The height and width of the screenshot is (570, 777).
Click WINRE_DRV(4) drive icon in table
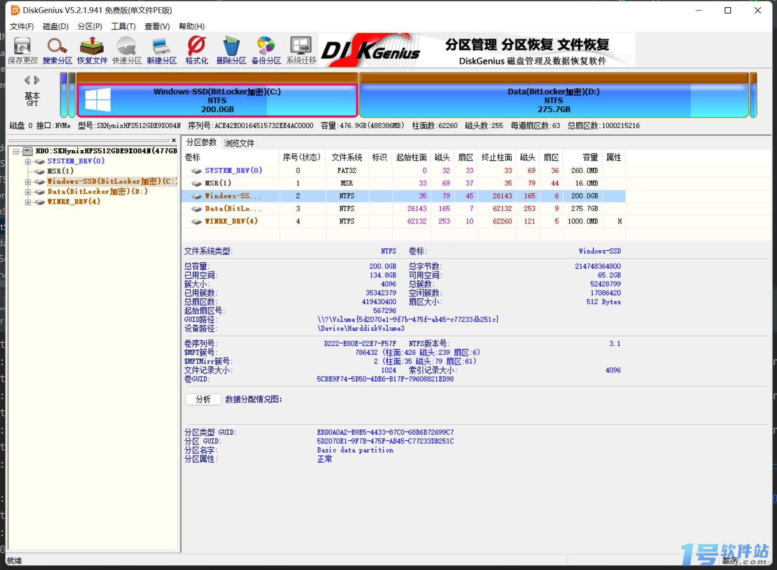pyautogui.click(x=196, y=221)
